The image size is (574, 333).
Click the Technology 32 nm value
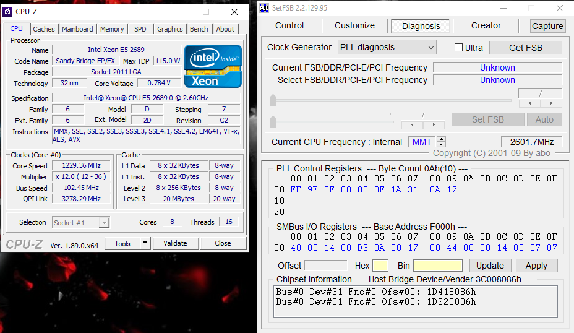tap(69, 83)
